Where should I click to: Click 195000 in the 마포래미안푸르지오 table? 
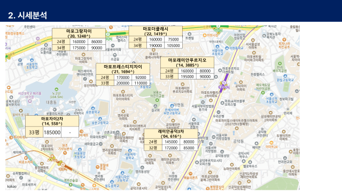[x=187, y=76]
